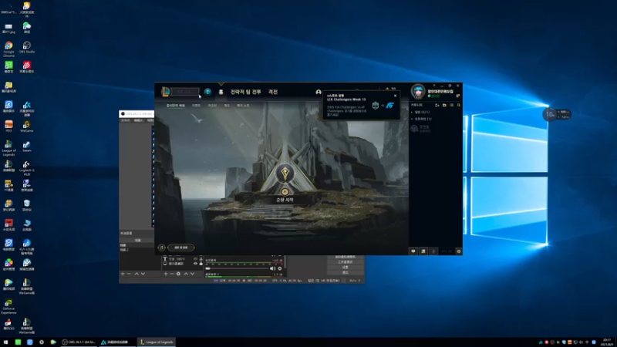Open the Google Chrome desktop shortcut

(x=8, y=49)
